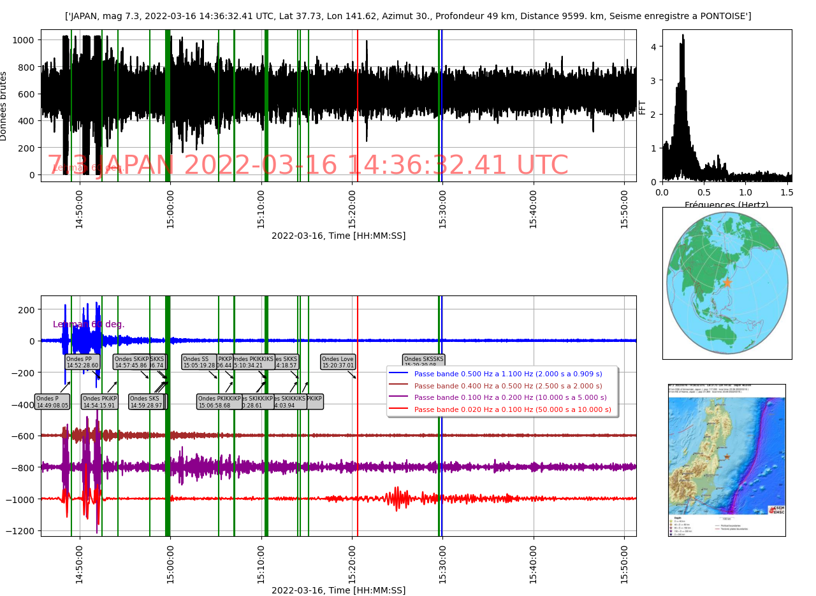Select the Ondes SS annotation
Viewport: 816px width, 596px height.
pyautogui.click(x=198, y=362)
